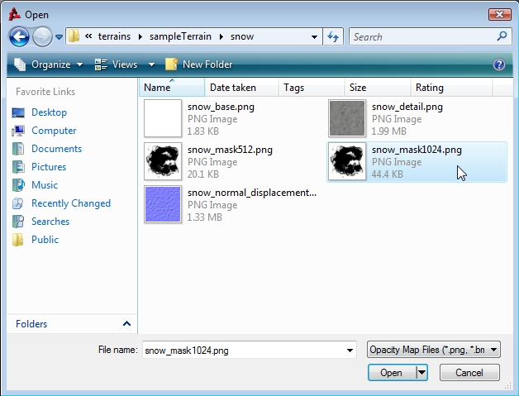Click the Cancel button

coord(469,373)
